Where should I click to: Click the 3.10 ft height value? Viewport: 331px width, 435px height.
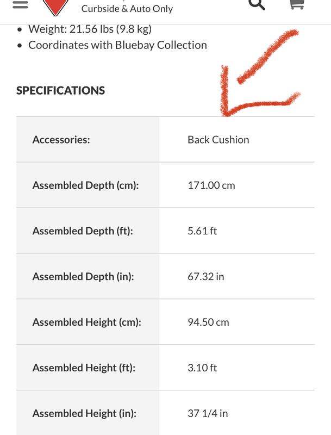click(x=202, y=368)
